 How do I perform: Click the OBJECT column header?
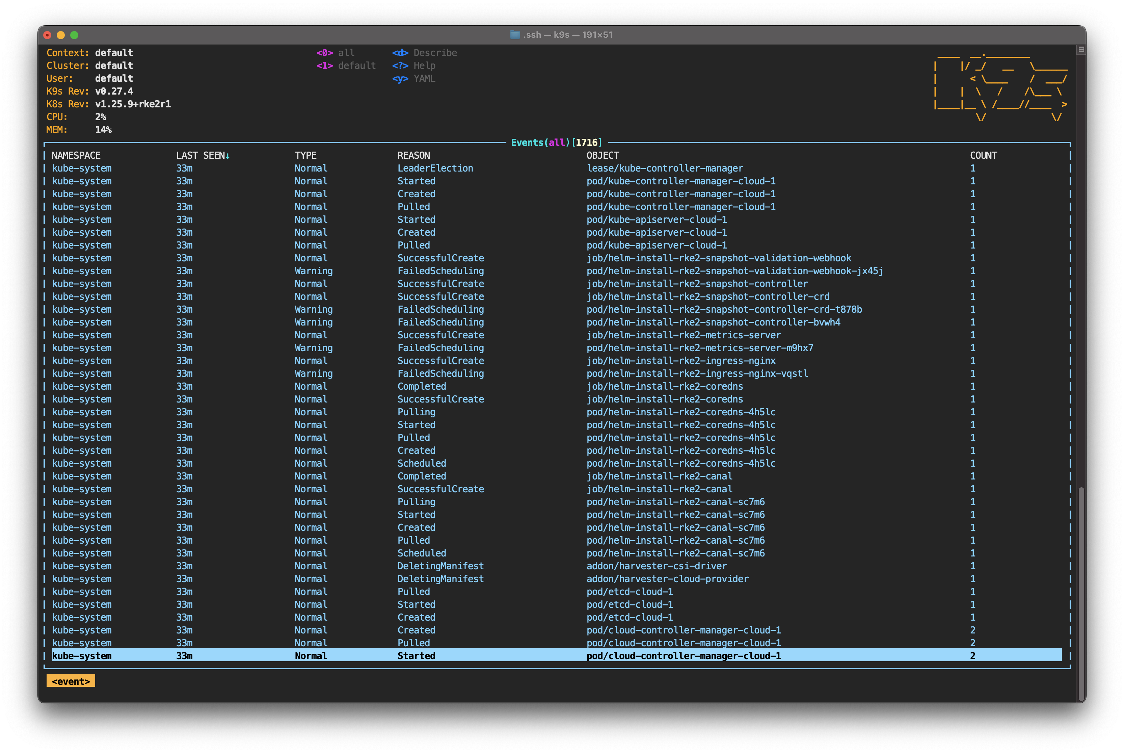coord(602,155)
